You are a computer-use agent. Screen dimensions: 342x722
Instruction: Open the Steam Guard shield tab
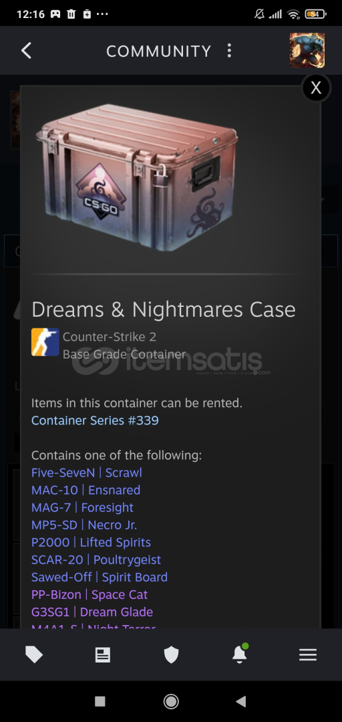(x=171, y=654)
